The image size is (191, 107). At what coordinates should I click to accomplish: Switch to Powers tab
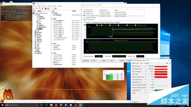pyautogui.click(x=107, y=23)
